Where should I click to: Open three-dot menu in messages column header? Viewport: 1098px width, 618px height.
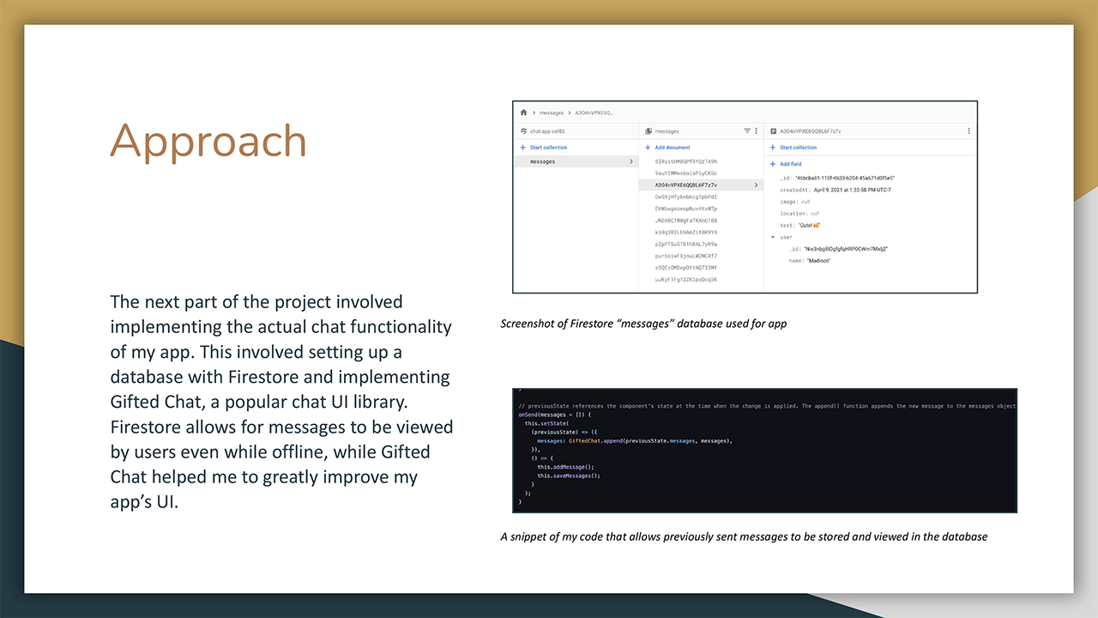coord(756,131)
